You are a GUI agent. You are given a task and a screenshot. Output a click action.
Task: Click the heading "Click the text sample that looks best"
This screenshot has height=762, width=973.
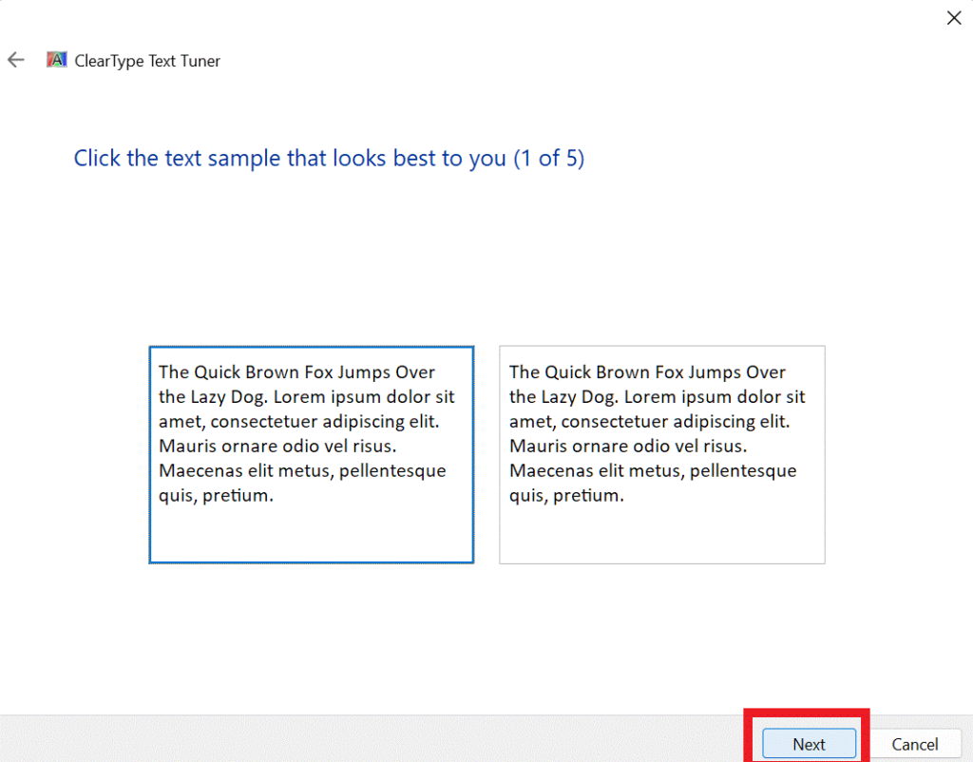click(329, 159)
